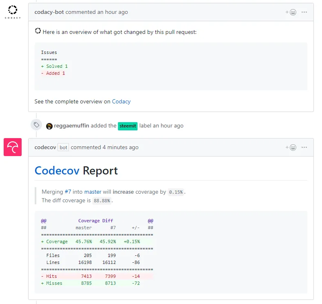Viewport: 322px width, 304px height.
Task: Click the label tag event icon
Action: click(x=36, y=125)
